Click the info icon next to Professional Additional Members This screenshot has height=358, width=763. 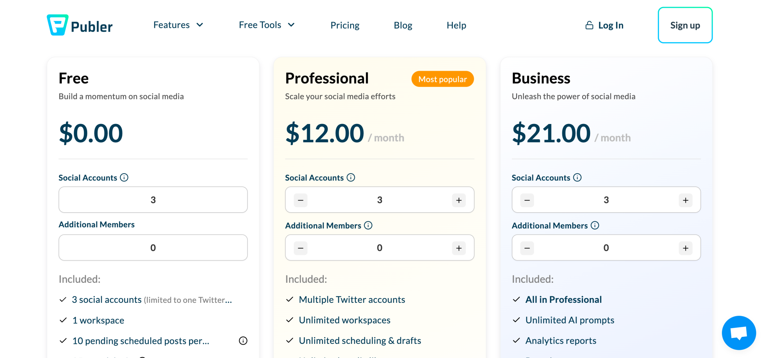[x=368, y=225]
